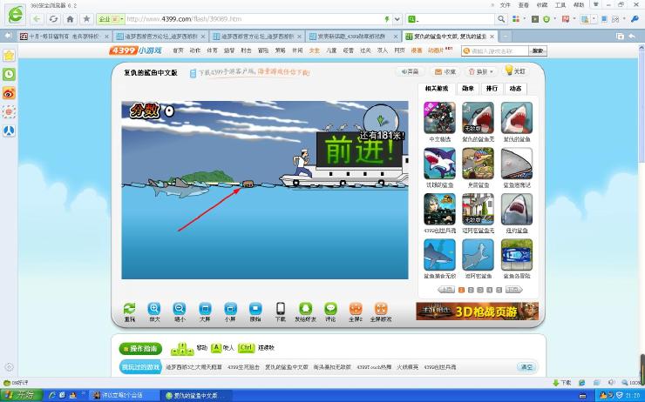Click the 下载4399手游客户端 promo link
Screen dimensions: 645x402
point(250,73)
